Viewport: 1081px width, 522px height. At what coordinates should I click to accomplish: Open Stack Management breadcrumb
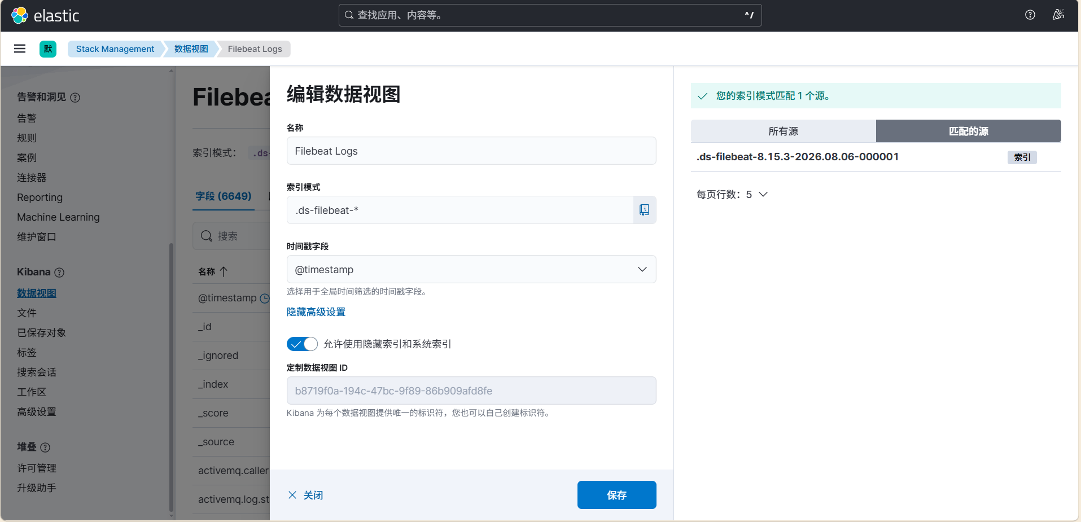(115, 49)
